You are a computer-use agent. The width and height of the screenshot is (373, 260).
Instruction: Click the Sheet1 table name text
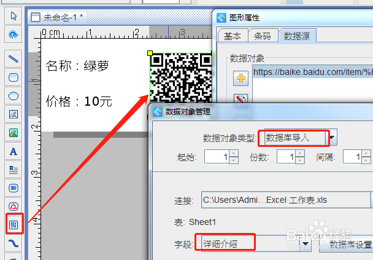click(x=202, y=222)
